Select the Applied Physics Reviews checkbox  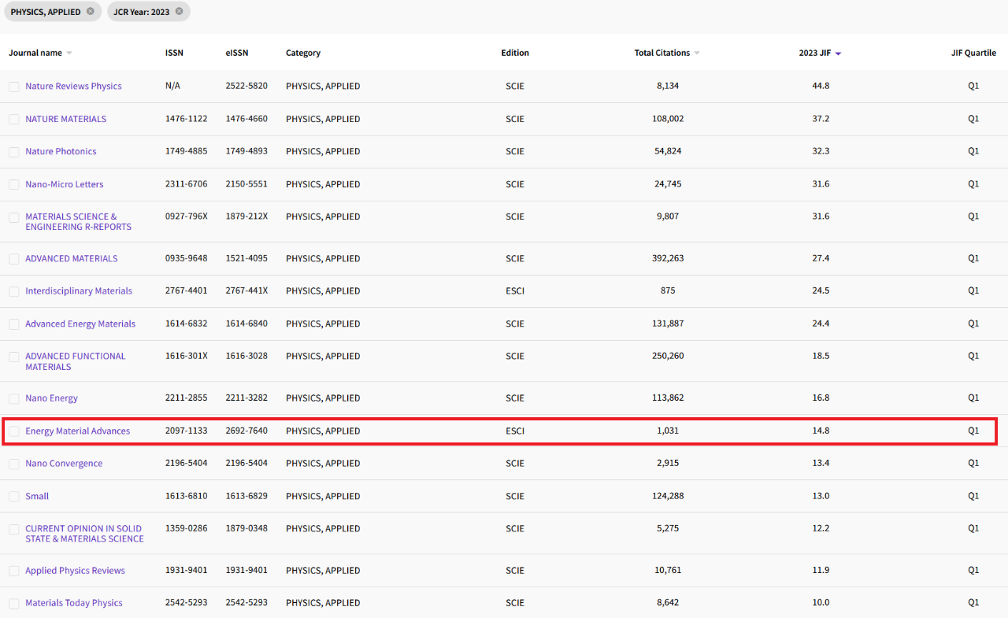(x=14, y=571)
